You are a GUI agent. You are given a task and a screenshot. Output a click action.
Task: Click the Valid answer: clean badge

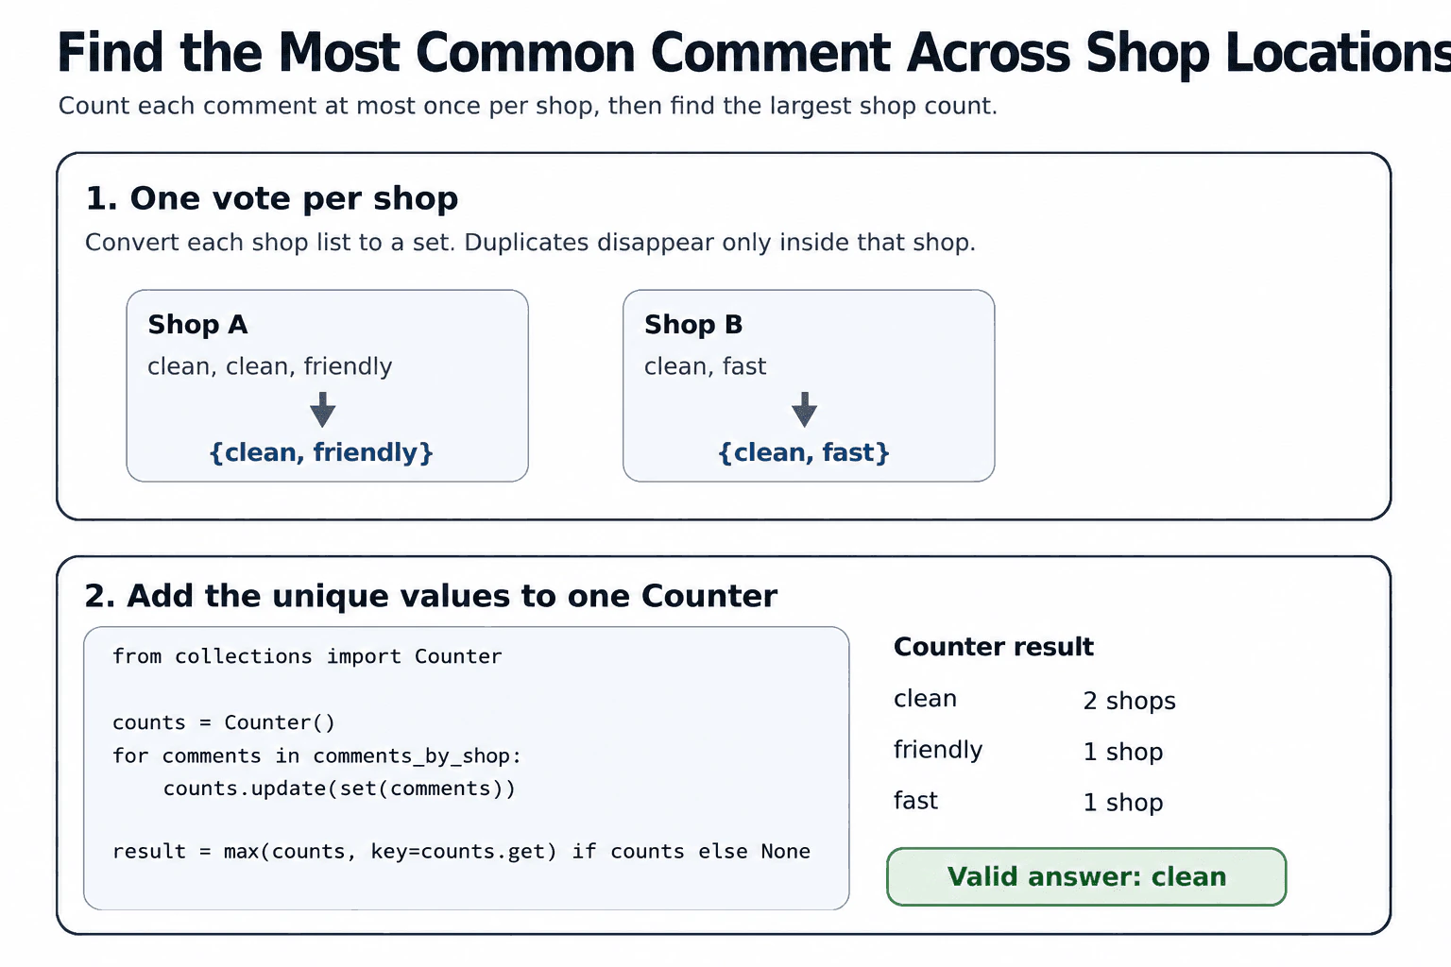[1086, 876]
